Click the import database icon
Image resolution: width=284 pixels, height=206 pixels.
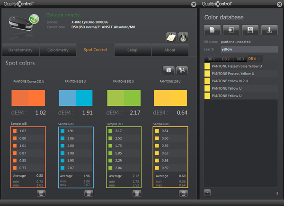coord(231,30)
